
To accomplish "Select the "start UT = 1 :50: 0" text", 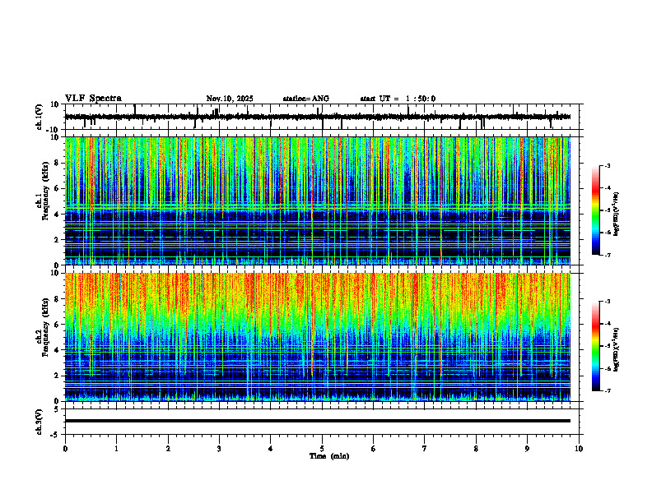I will [398, 99].
